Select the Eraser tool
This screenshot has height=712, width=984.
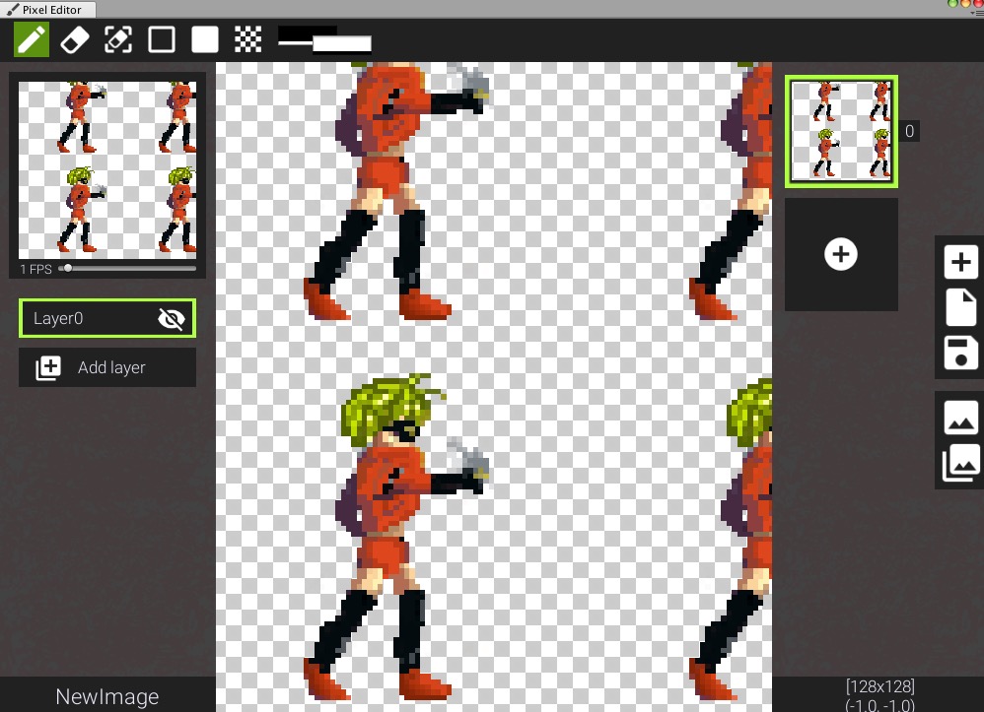[75, 40]
